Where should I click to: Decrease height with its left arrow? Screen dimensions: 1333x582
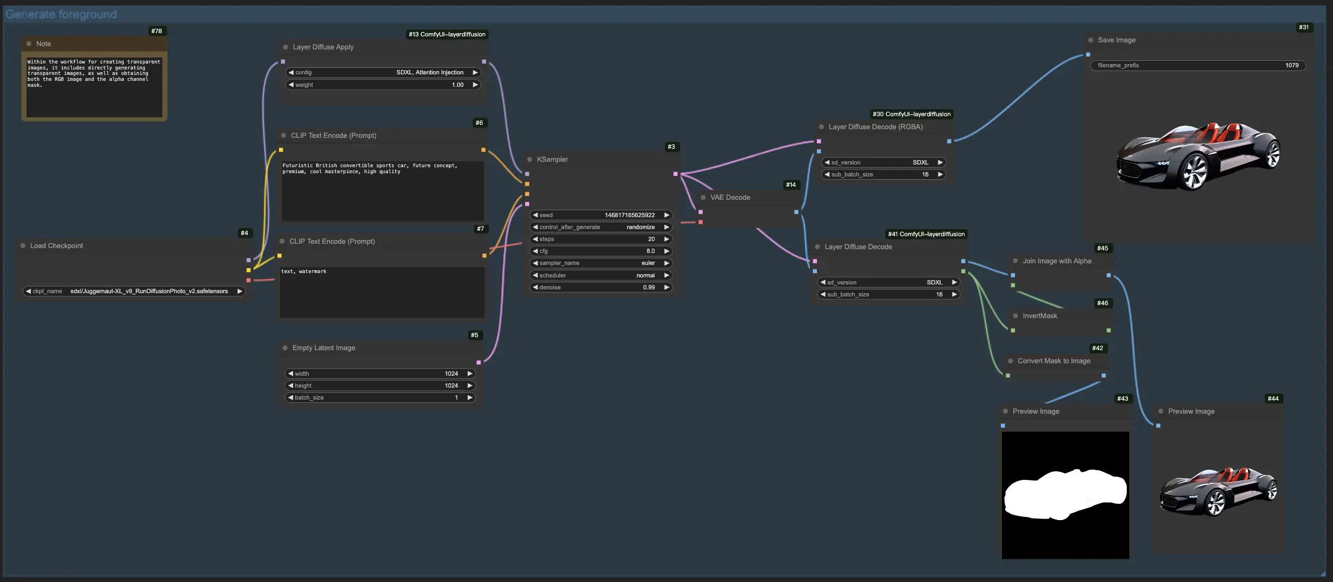pos(290,385)
